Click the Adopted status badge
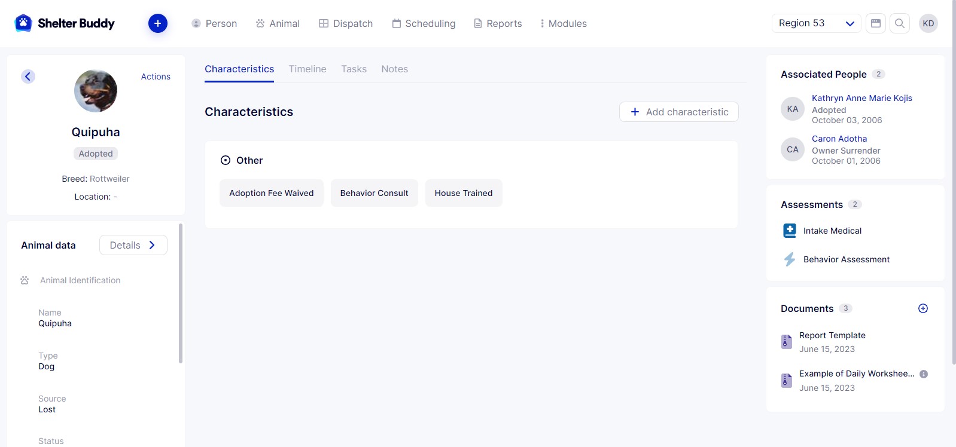Screen dimensions: 956x447 96,154
